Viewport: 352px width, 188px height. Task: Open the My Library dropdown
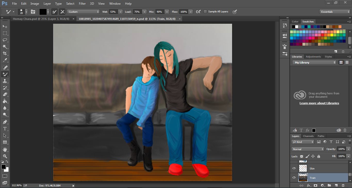314,62
